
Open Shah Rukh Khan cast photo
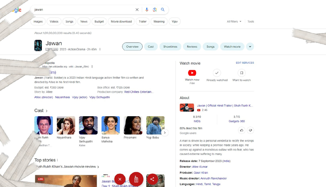click(x=44, y=125)
